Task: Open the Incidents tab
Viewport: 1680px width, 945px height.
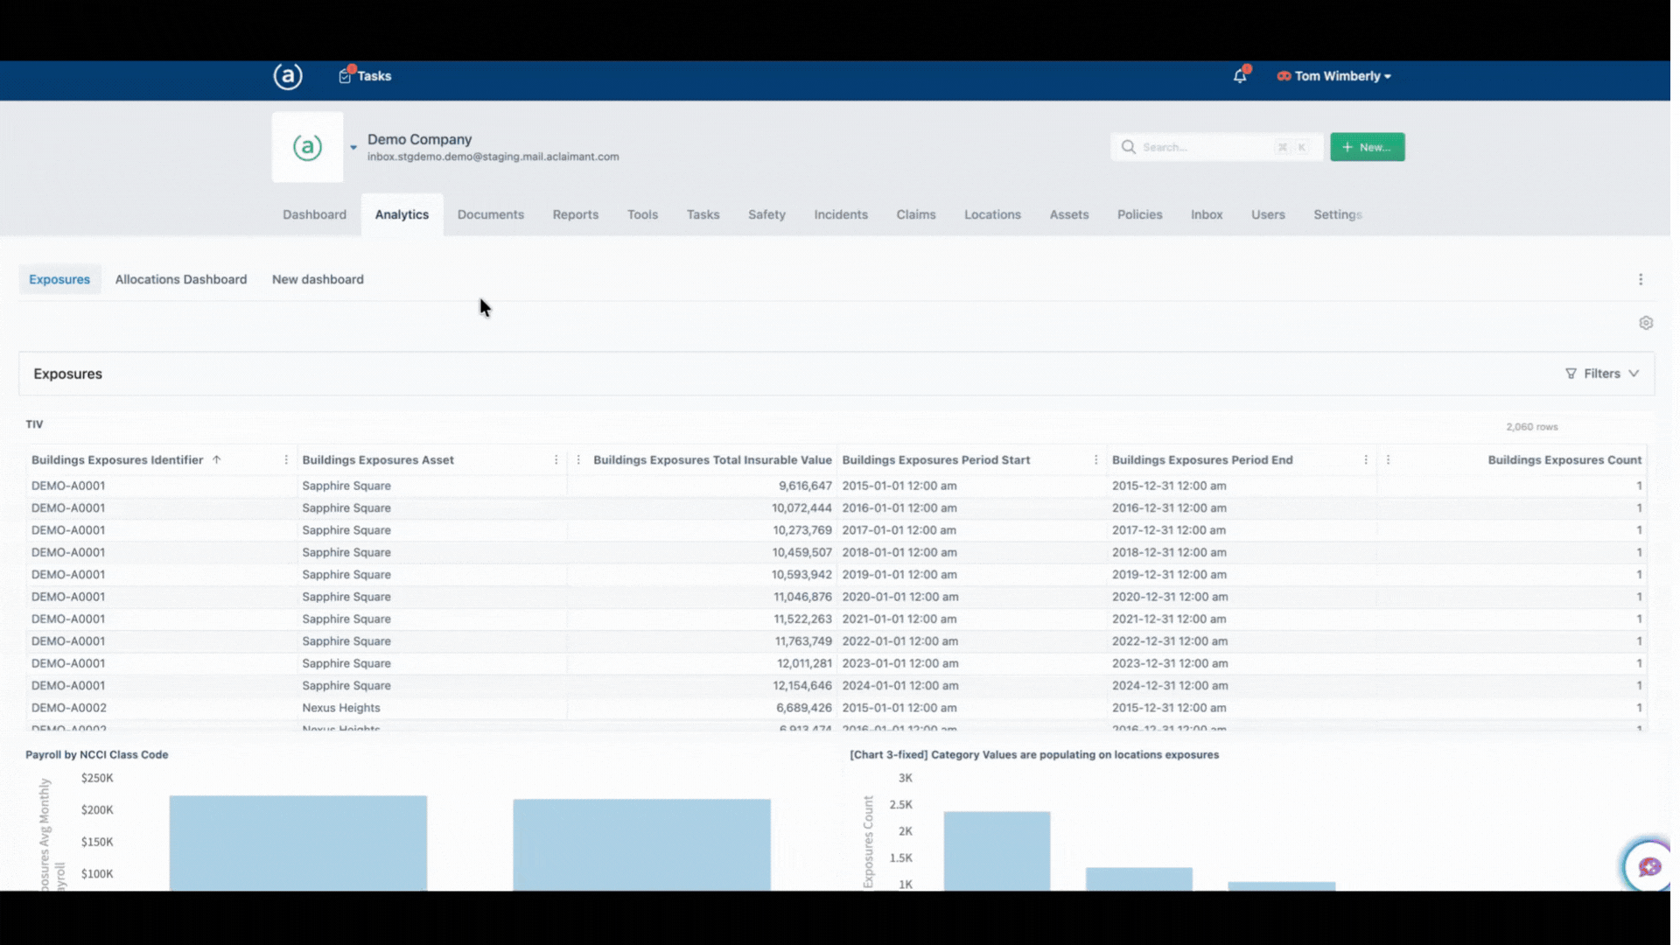Action: 840,214
